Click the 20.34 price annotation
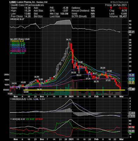Screen dimensions: 138x141 [x=103, y=68]
